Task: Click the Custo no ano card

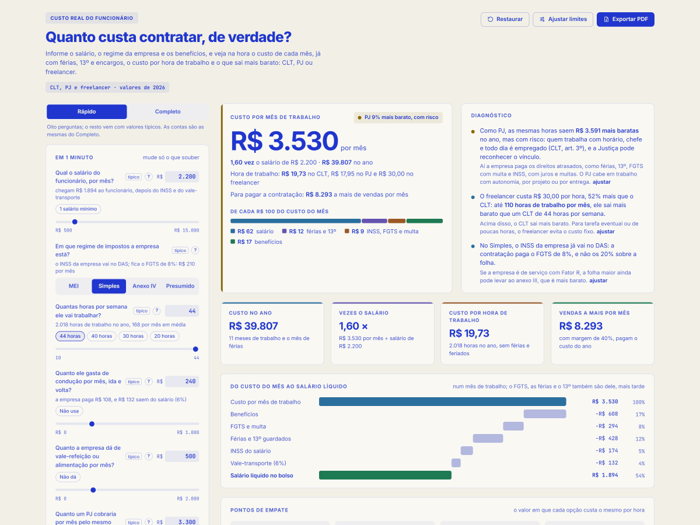Action: (272, 334)
